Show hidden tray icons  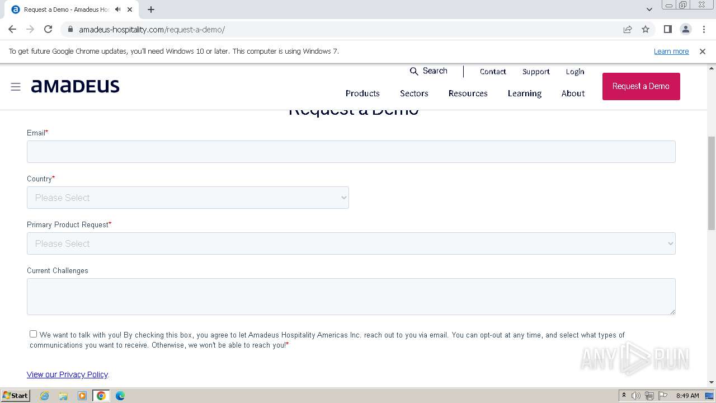click(624, 396)
